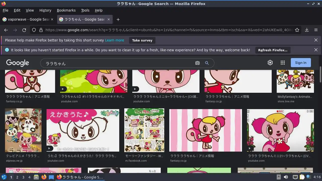Open the green meadow ララちゃん① video thumbnail
The height and width of the screenshot is (181, 322).
[94, 81]
